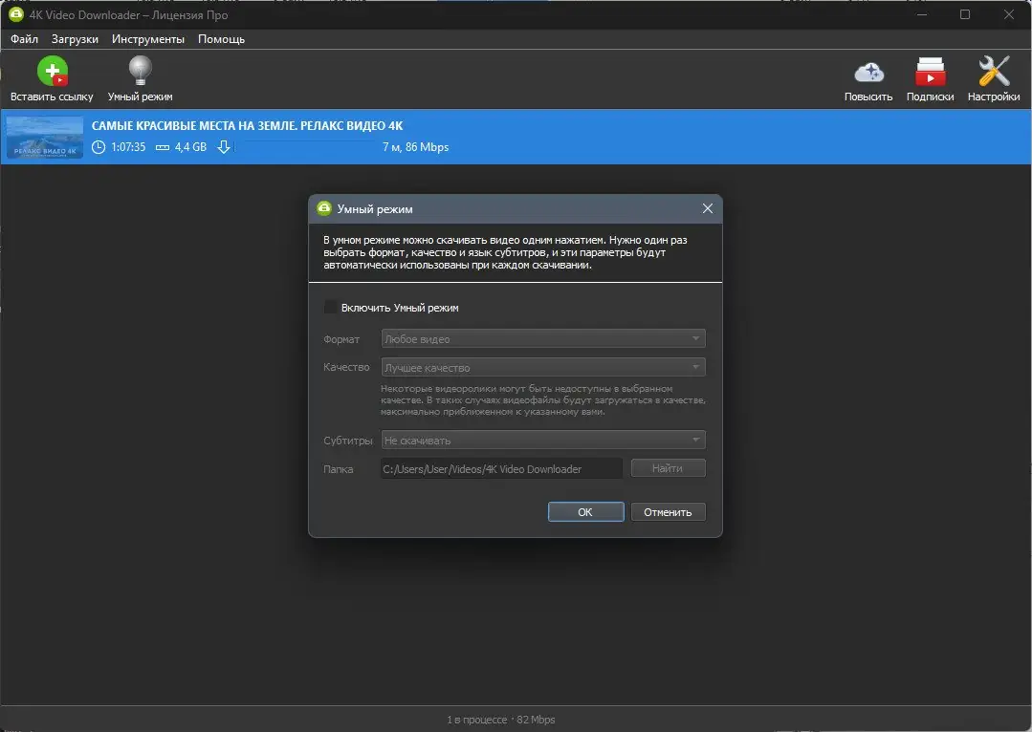1032x732 pixels.
Task: Maximize the 4K Video Downloader window
Action: (965, 14)
